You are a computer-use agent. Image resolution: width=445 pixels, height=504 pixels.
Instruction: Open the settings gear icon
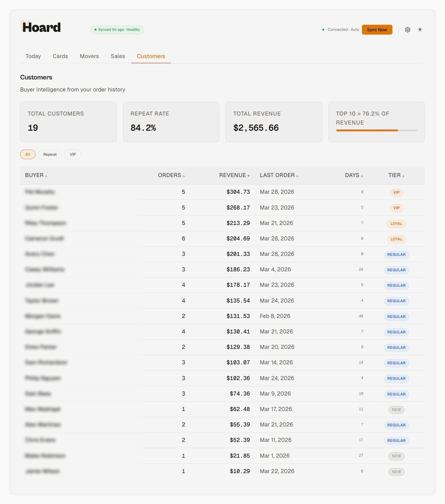coord(408,30)
